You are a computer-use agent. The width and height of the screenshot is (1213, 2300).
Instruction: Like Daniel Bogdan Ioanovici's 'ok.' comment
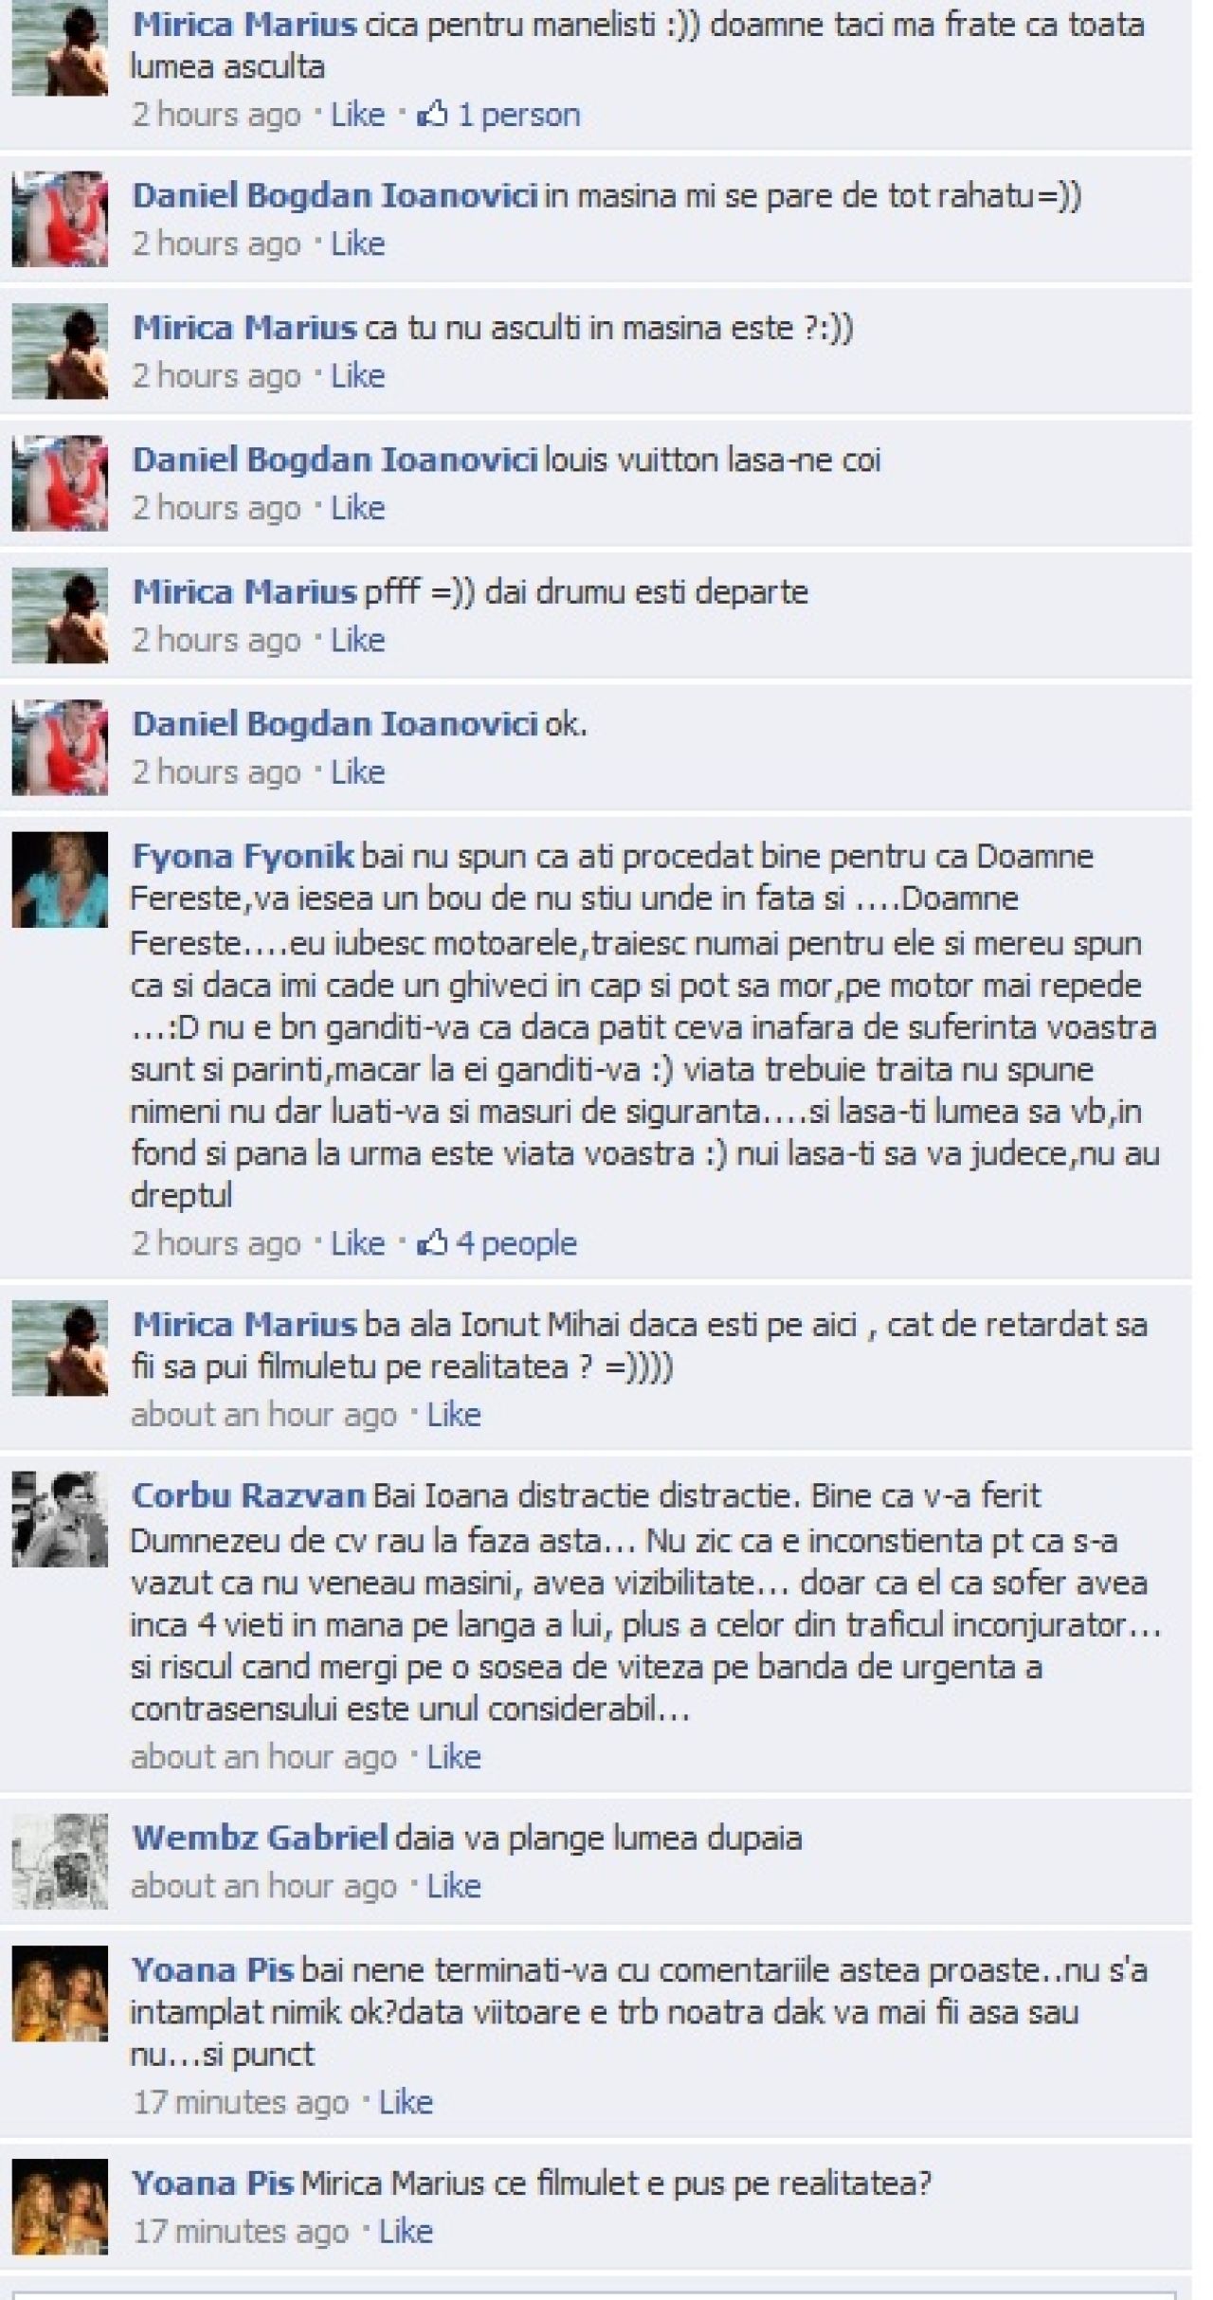coord(357,771)
